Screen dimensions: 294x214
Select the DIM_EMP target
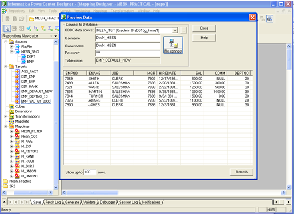tap(28, 76)
